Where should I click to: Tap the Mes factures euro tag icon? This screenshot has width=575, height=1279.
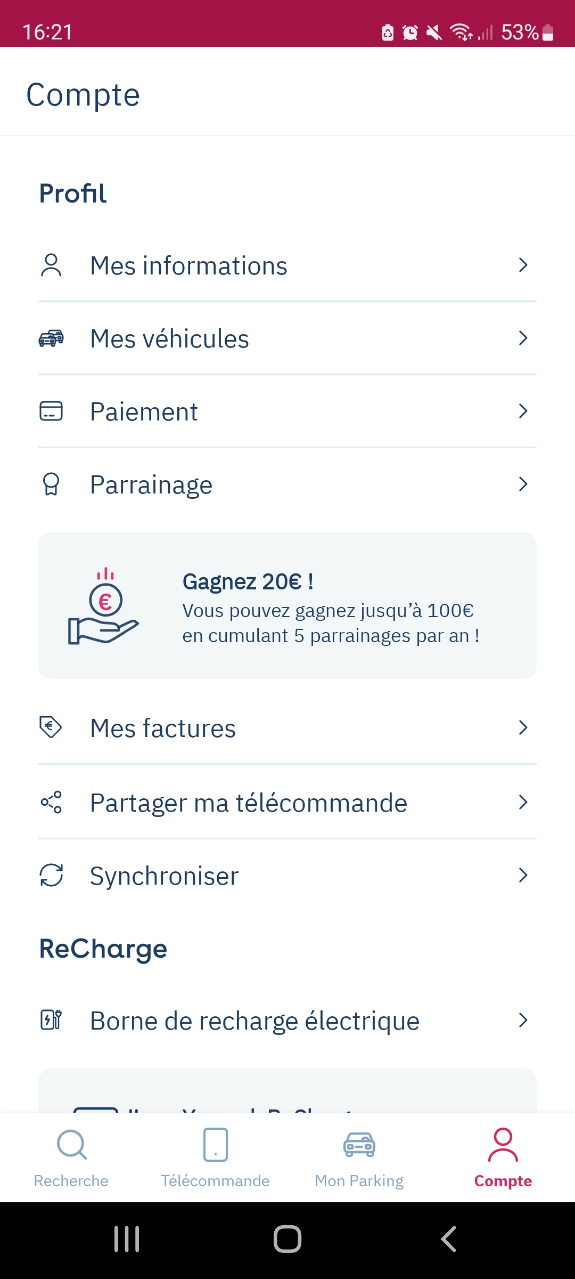pos(51,727)
